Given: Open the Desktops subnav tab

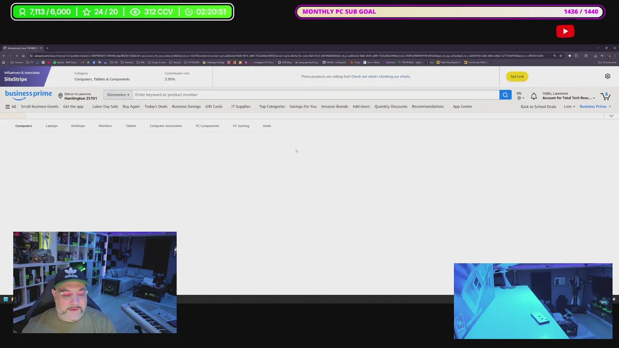Looking at the screenshot, I should (78, 126).
